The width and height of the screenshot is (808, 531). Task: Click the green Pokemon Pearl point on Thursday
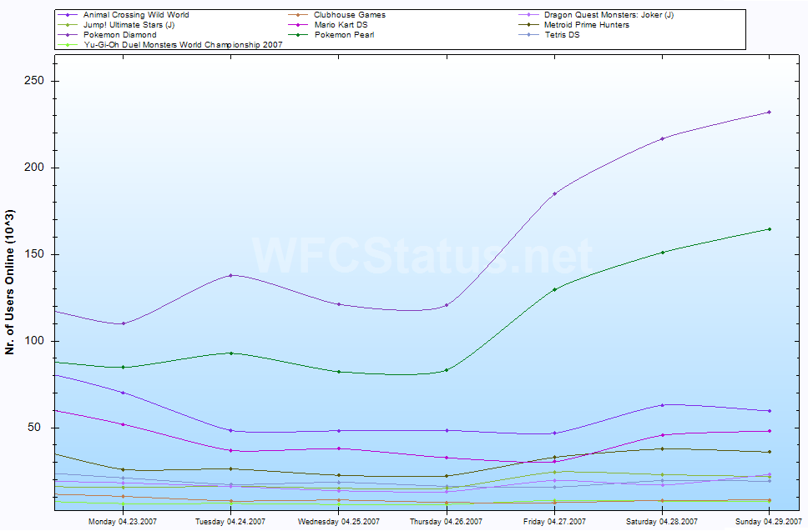point(447,370)
